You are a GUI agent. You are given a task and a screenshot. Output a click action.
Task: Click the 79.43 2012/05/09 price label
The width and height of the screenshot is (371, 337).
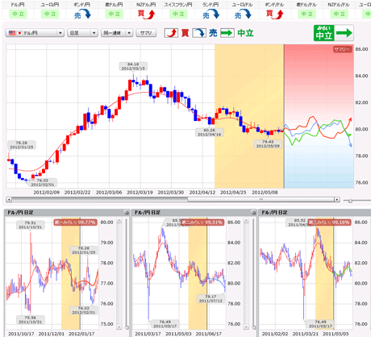coord(268,144)
